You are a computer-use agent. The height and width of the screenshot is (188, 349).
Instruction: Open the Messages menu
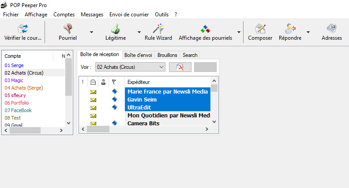pos(92,15)
